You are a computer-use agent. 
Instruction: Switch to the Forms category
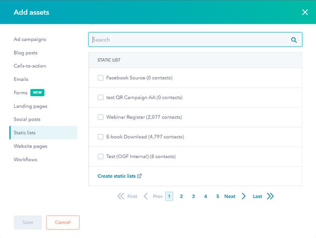click(x=21, y=93)
